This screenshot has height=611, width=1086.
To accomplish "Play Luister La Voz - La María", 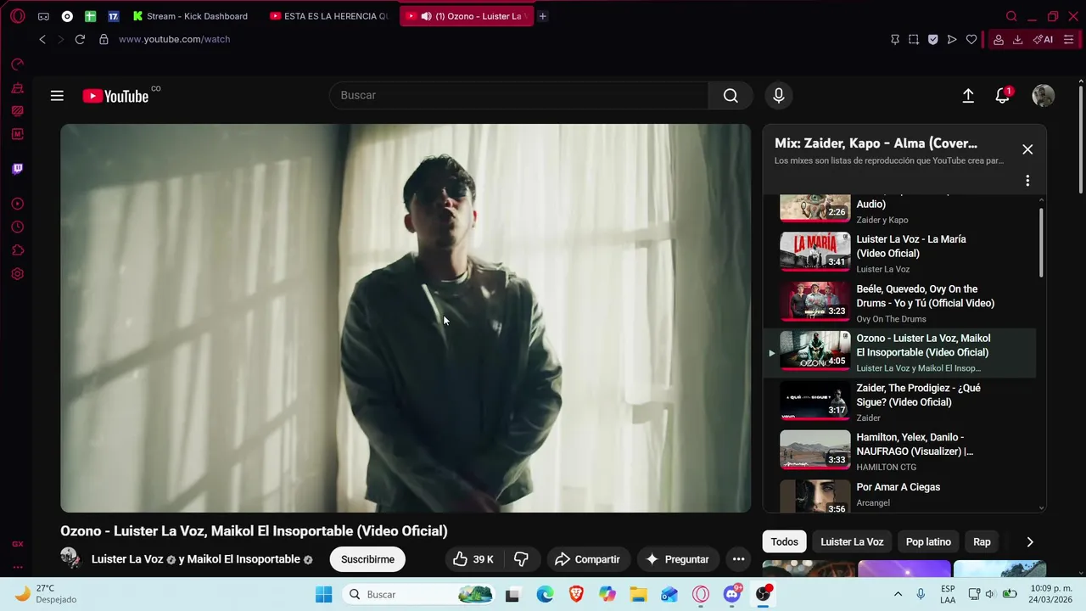I will tap(899, 253).
